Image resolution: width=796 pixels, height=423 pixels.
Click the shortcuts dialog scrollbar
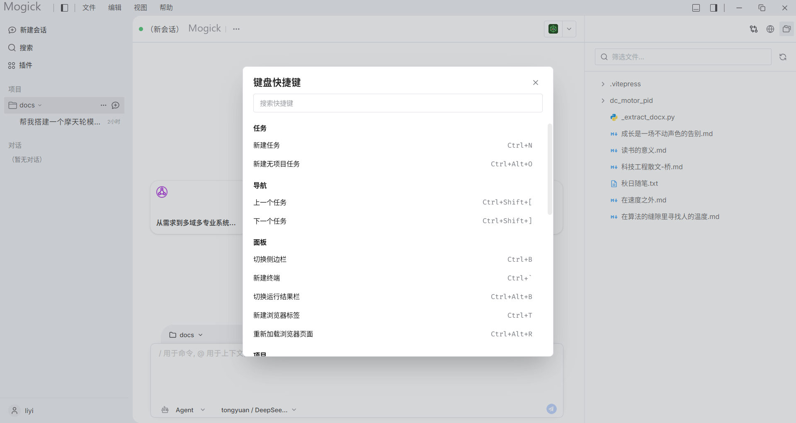[x=550, y=169]
